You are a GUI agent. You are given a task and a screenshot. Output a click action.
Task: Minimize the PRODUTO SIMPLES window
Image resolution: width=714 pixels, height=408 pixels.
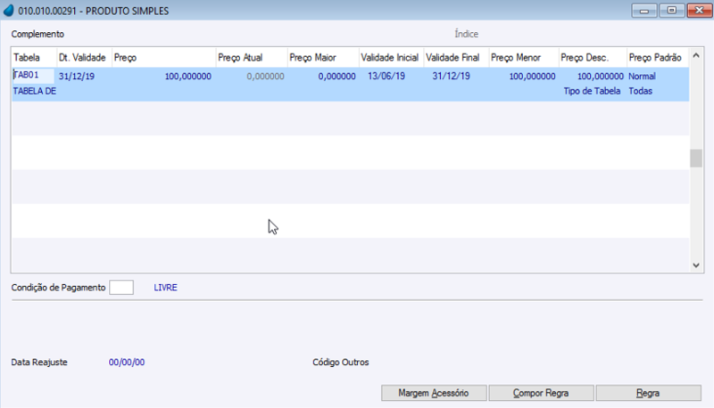pos(644,11)
